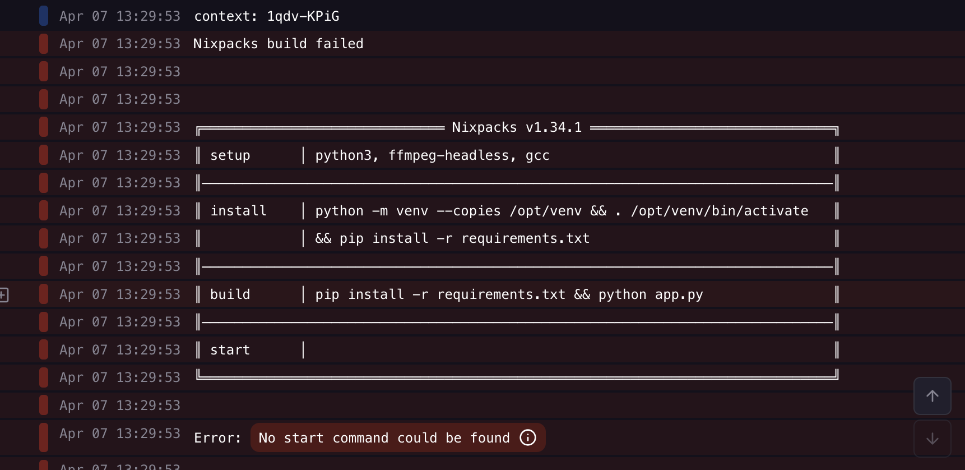Viewport: 965px width, 470px height.
Task: Click the '&& pip install -r requirements.txt' continuation line
Action: tap(452, 238)
